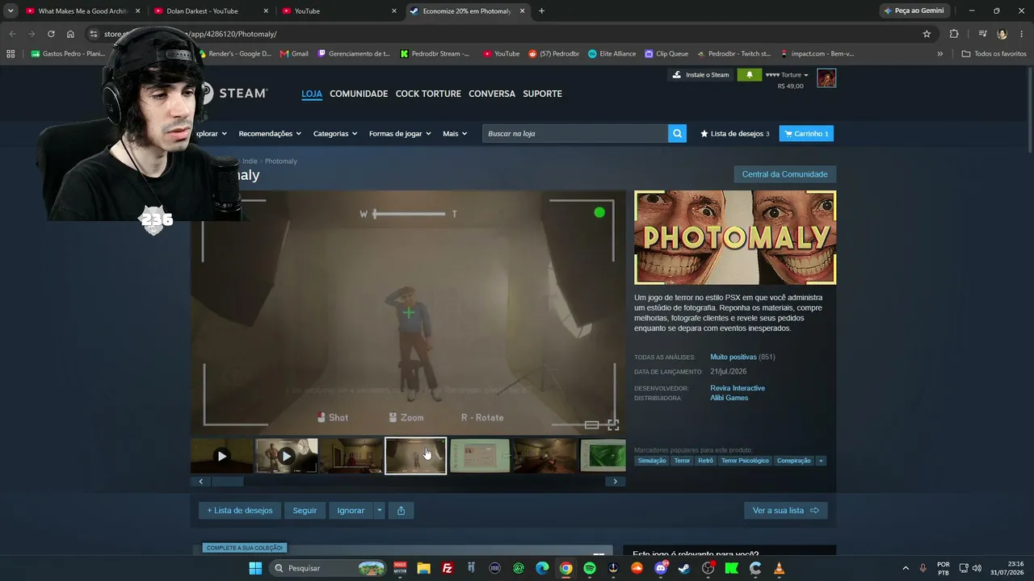
Task: Open Discord from the taskbar
Action: (x=661, y=568)
